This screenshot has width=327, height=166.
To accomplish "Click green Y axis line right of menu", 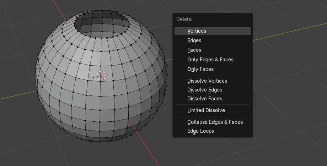I will [x=284, y=33].
